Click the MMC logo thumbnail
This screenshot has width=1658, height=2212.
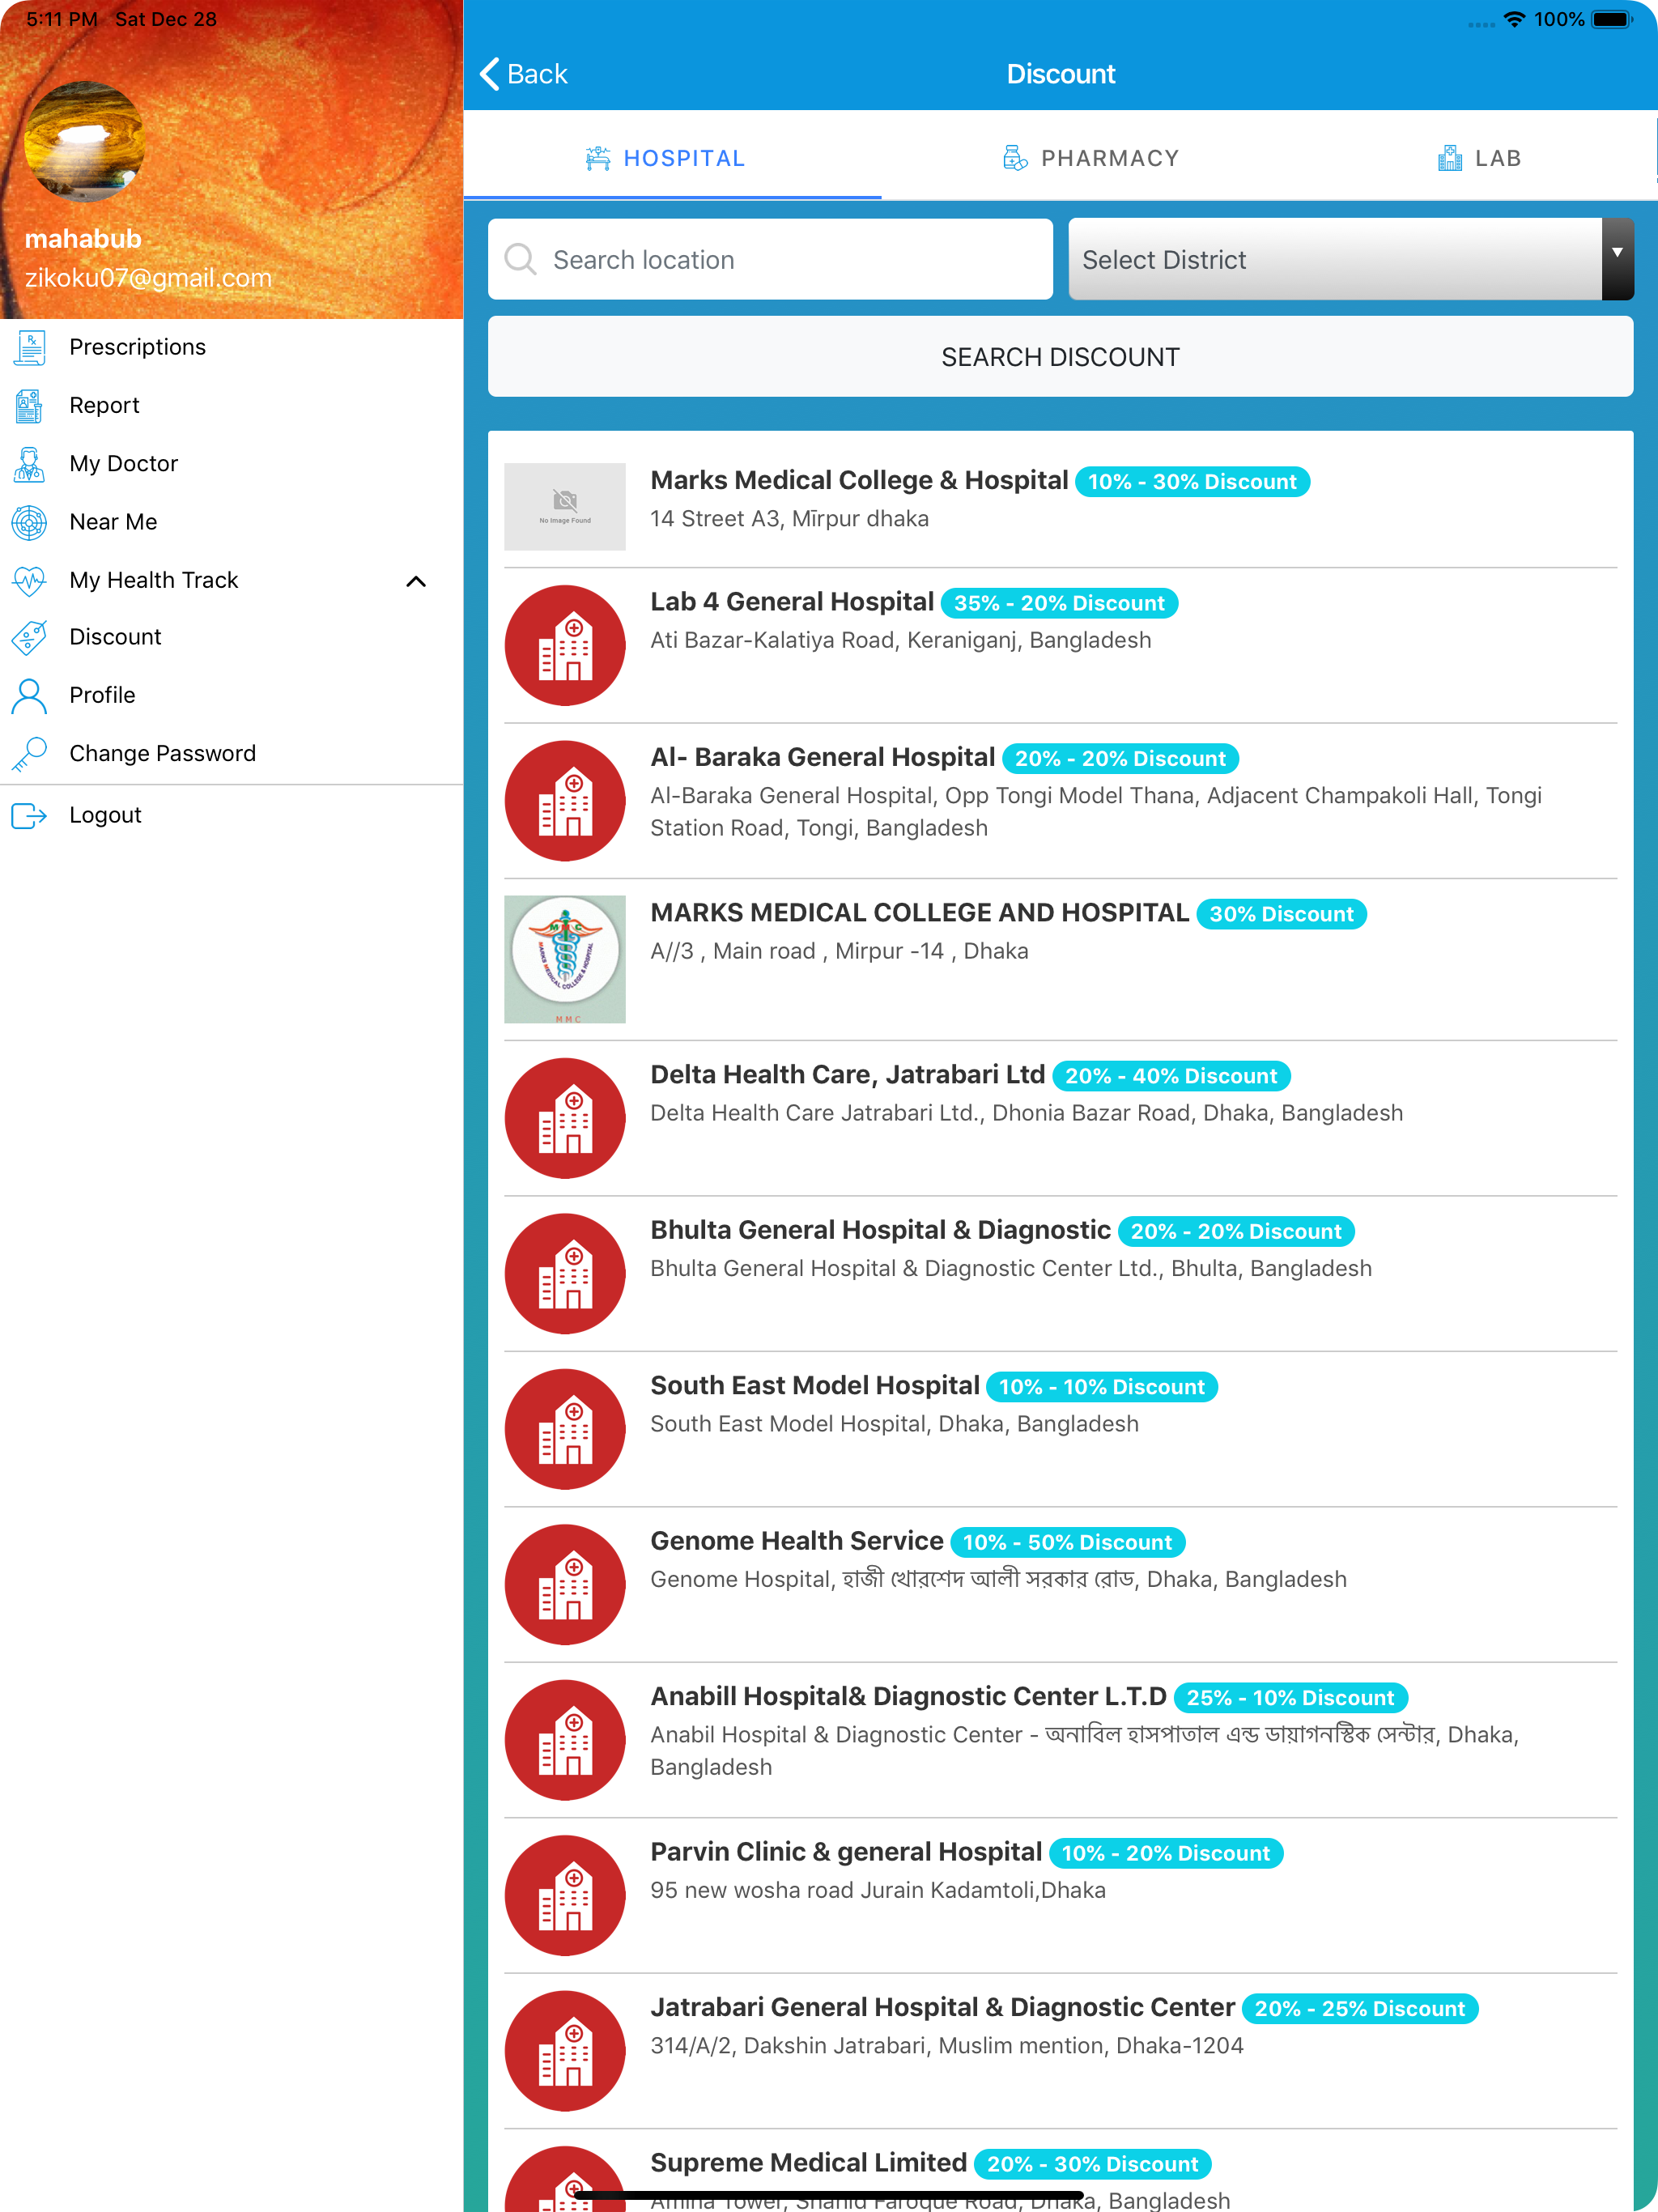(x=565, y=959)
